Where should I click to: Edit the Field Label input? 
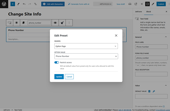coord(151,47)
